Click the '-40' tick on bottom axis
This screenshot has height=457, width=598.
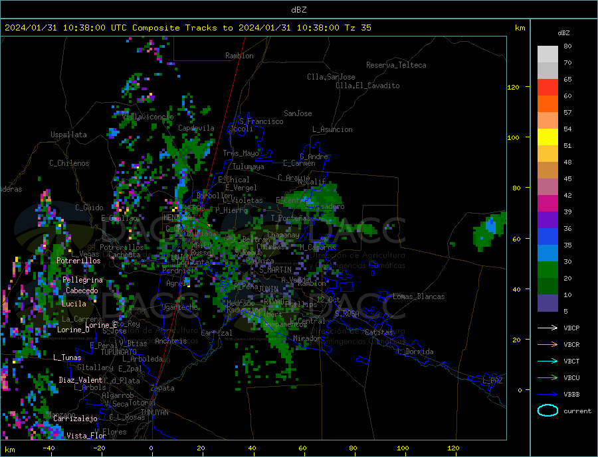[49, 448]
